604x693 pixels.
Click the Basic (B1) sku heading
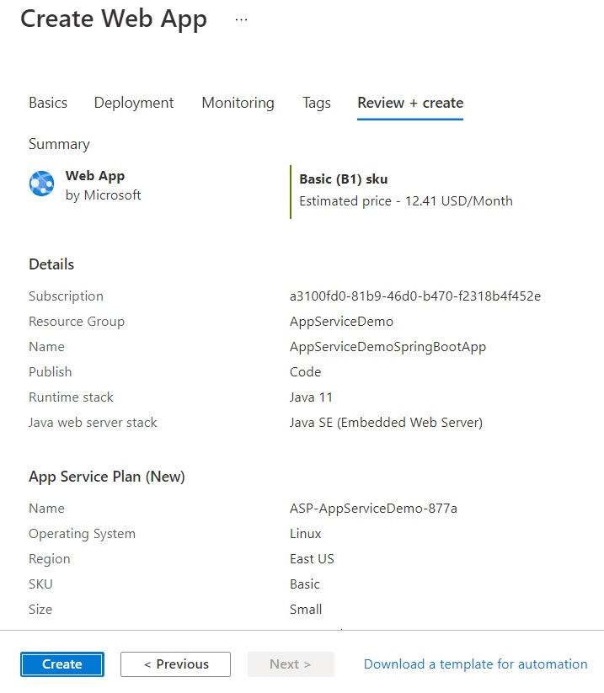pos(344,179)
